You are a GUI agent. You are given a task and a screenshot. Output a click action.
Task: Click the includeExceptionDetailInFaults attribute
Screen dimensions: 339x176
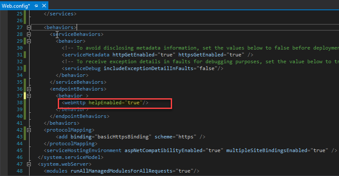click(149, 68)
